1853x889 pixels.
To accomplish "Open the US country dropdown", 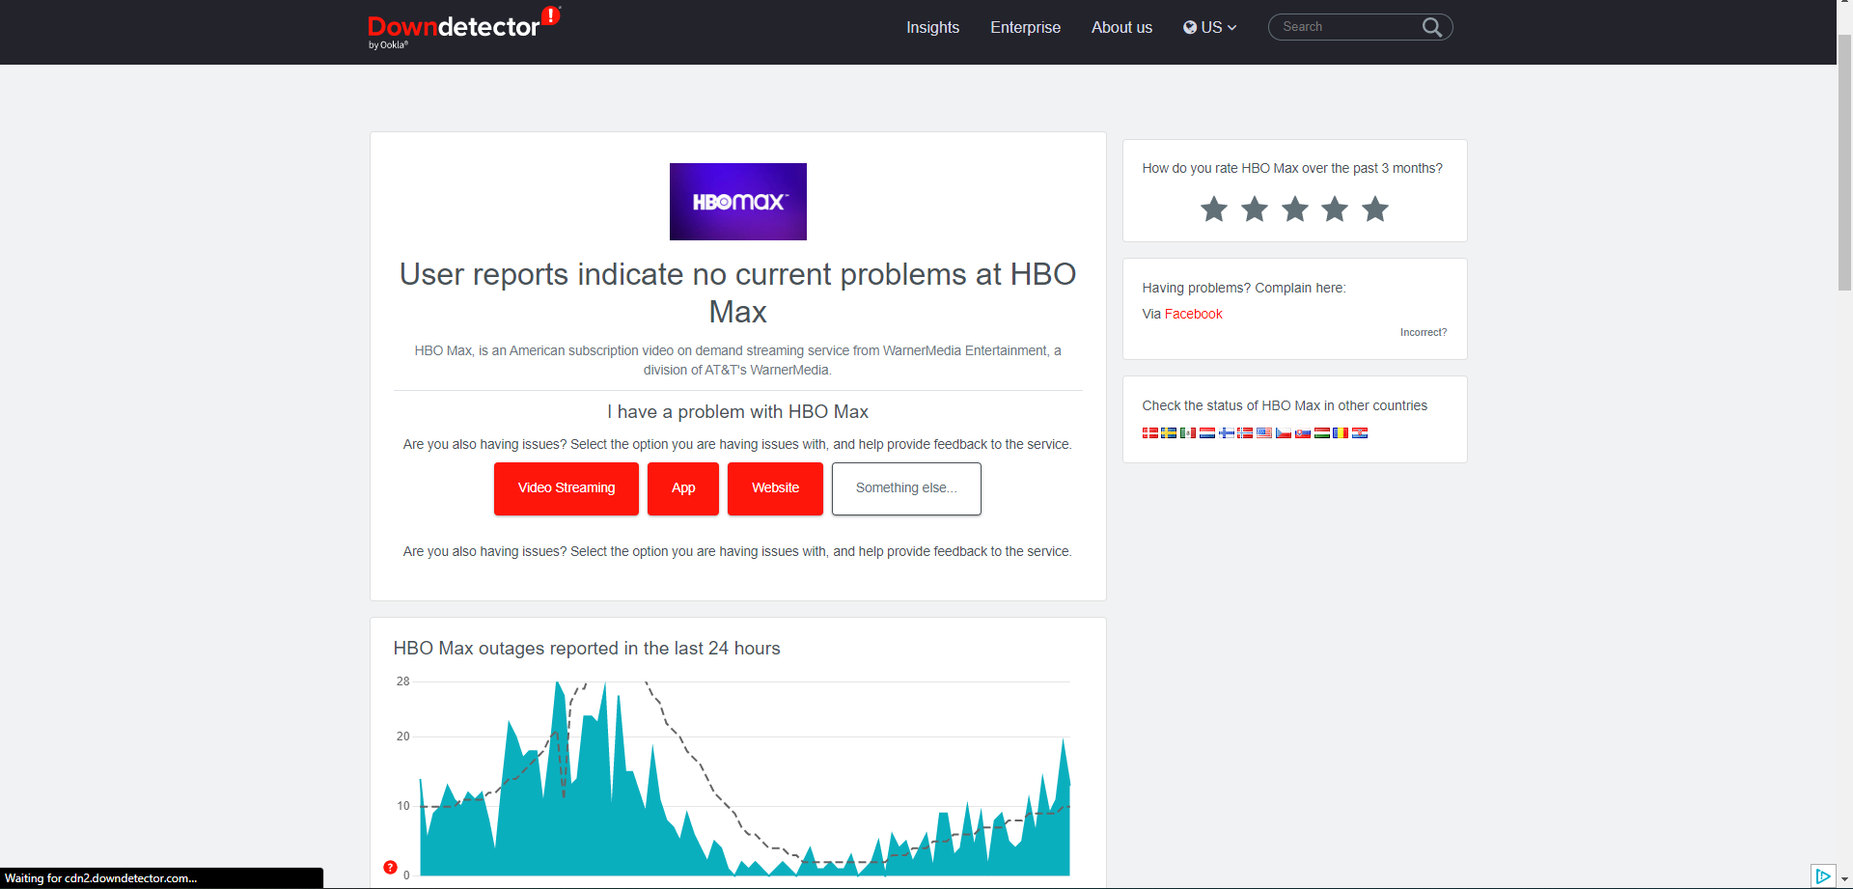I will tap(1210, 27).
